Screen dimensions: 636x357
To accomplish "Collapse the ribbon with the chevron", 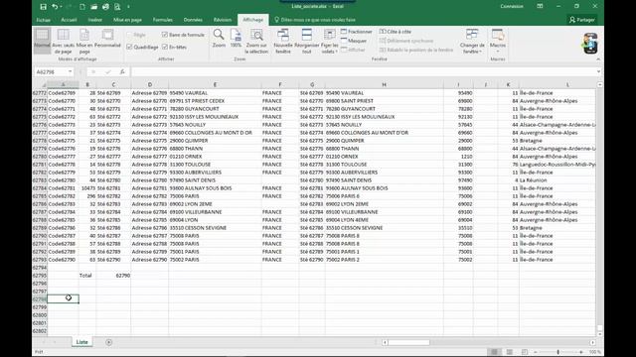I will (598, 59).
